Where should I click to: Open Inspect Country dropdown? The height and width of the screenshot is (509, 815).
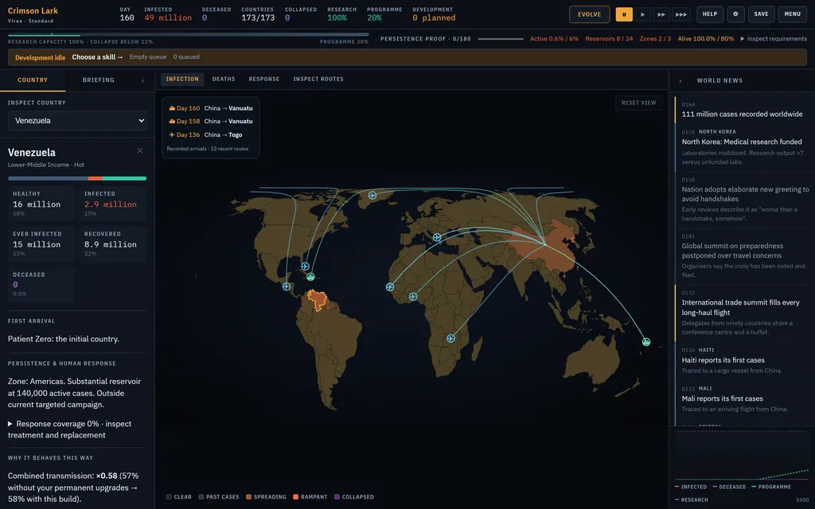coord(77,121)
